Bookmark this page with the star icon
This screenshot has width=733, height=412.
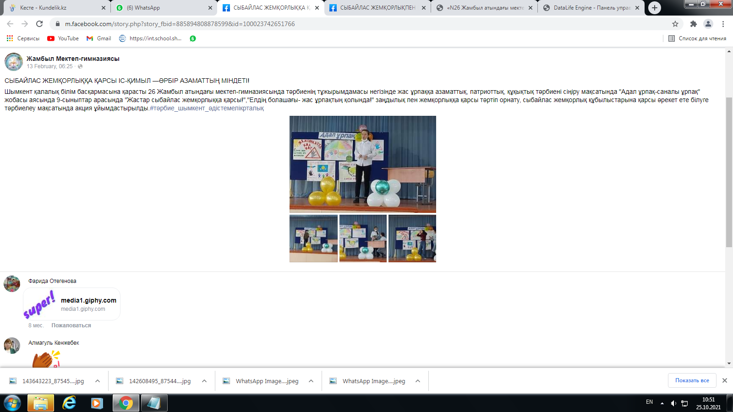(675, 24)
